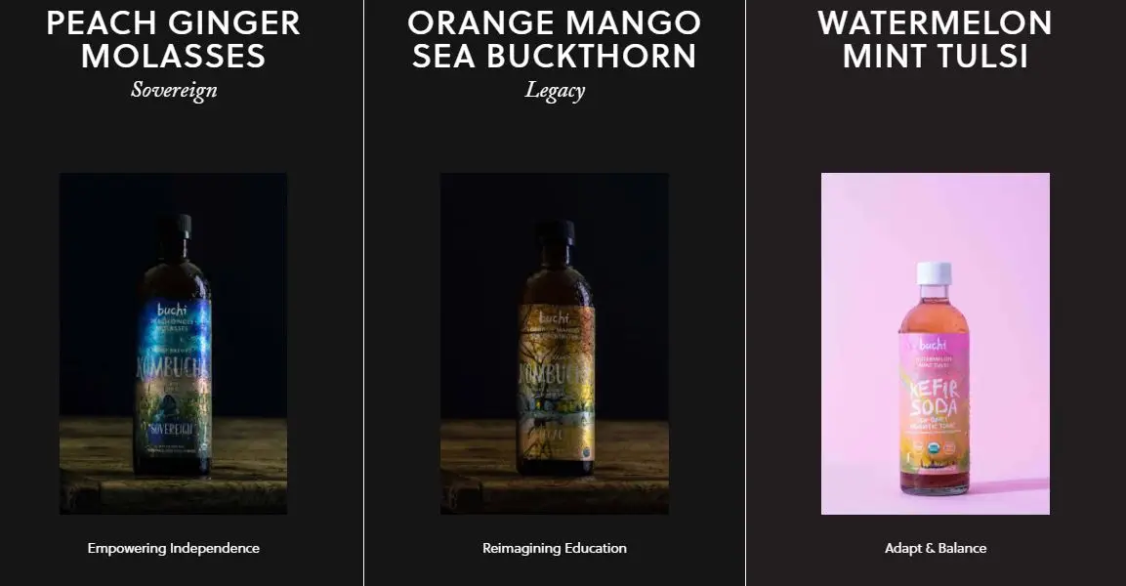This screenshot has width=1126, height=586.
Task: Click the black cap of the Legacy bottle
Action: coord(556,231)
